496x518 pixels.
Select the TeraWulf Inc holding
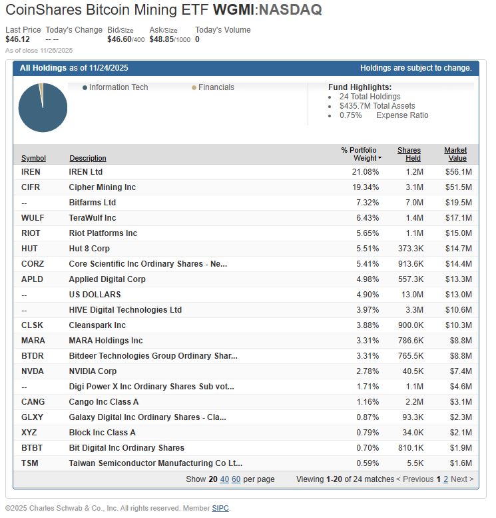[92, 218]
